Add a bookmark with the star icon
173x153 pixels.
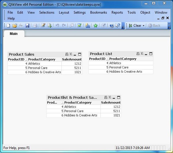[x=96, y=26]
